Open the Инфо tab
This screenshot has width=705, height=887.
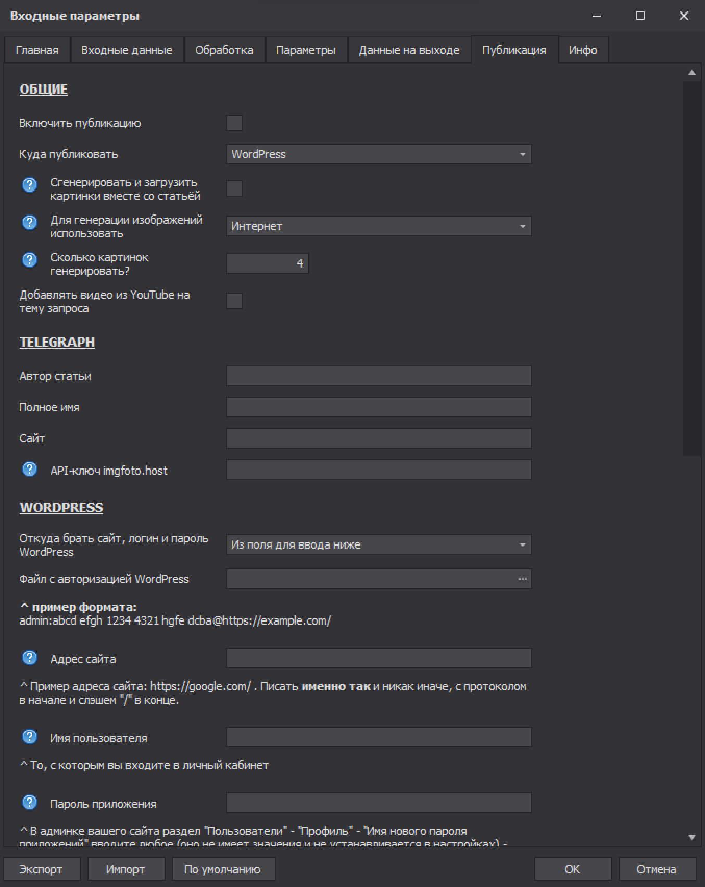tap(583, 50)
